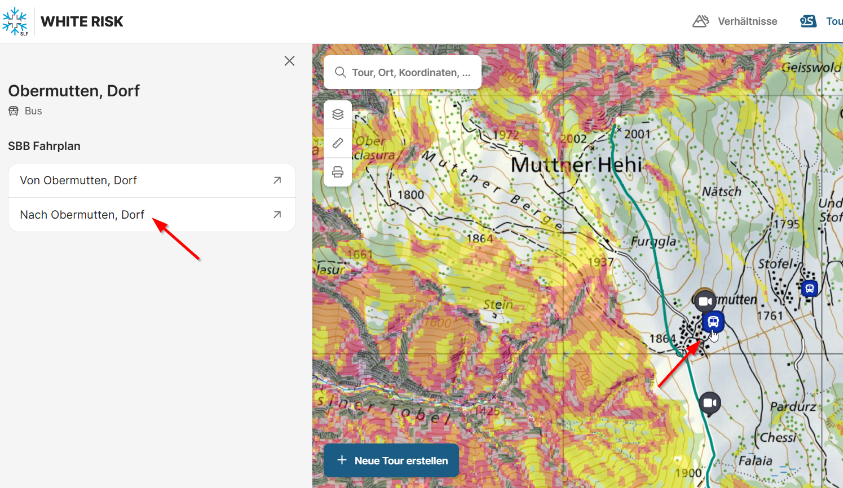Click the external arrow on Von Obermutten row

[x=277, y=180]
